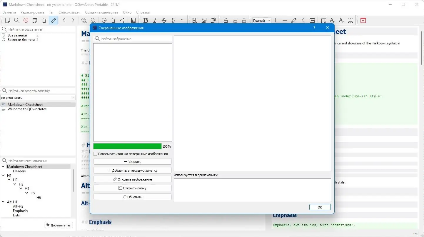The height and width of the screenshot is (237, 424).
Task: Collapse the Alt-H1 node in navigation tree
Action: [3, 202]
